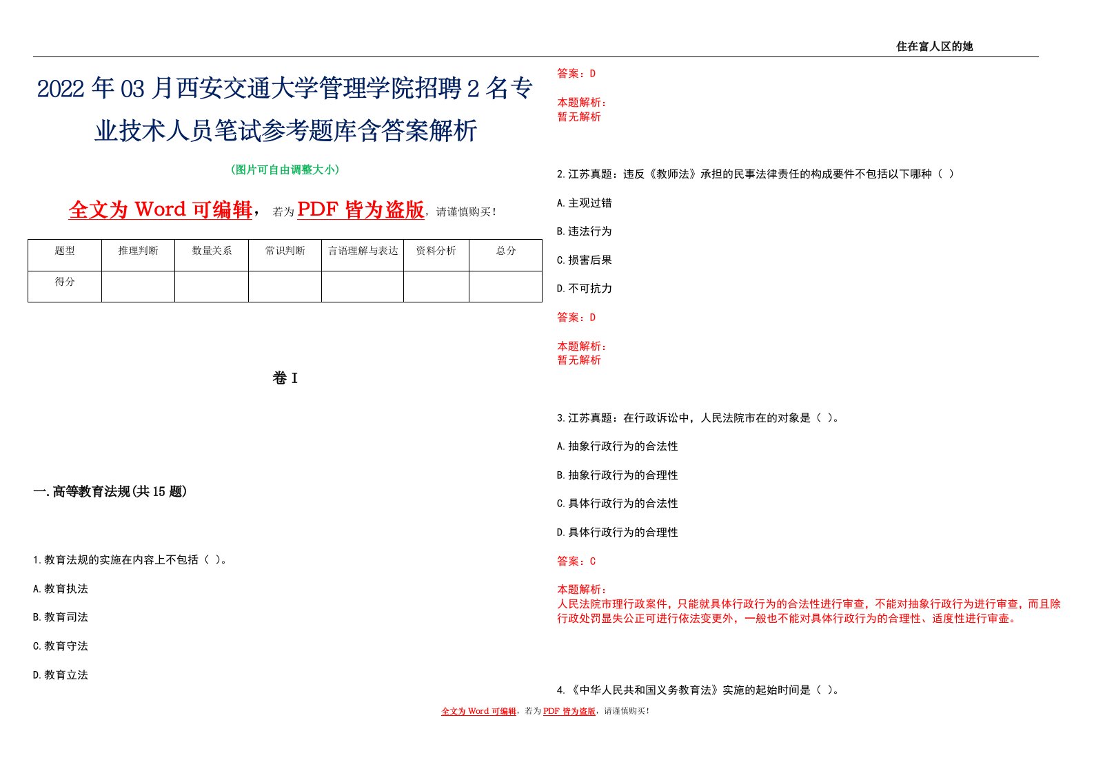Click the heading 一.高等教育法规(共15题)

pos(110,491)
